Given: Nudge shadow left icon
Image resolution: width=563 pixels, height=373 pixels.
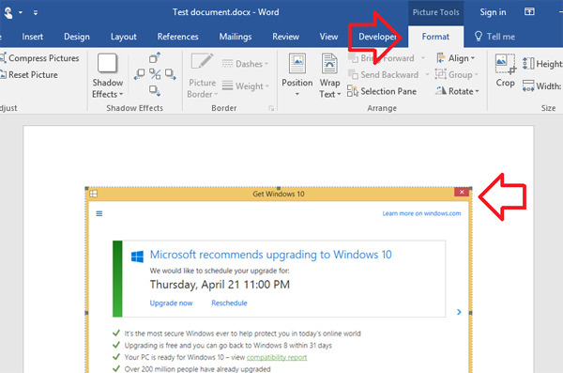Looking at the screenshot, I should [x=139, y=74].
